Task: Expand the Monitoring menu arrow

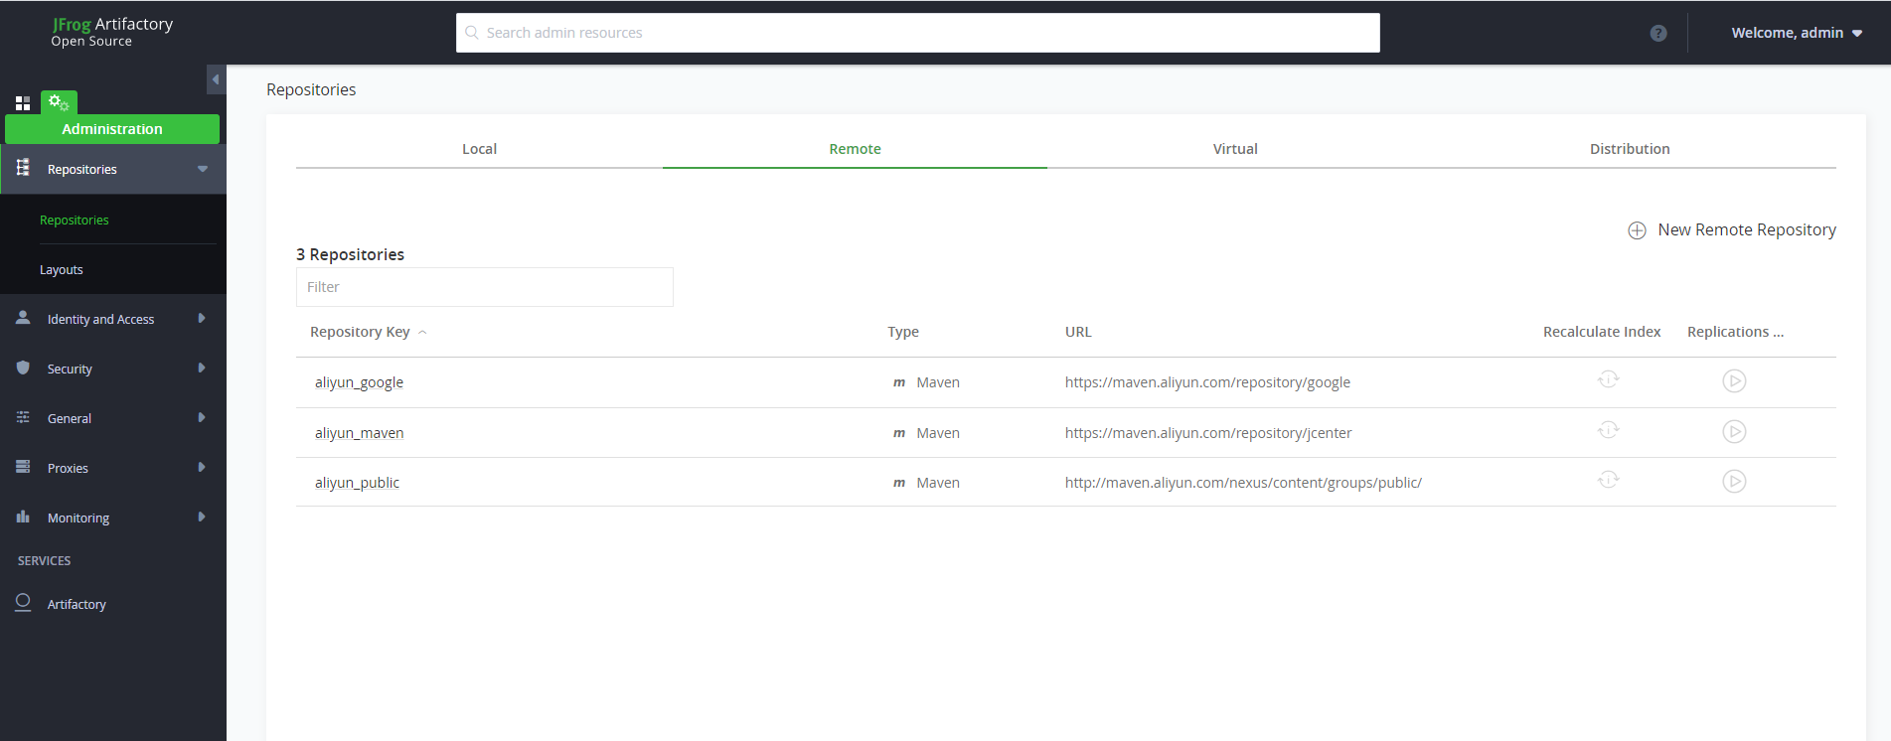Action: (x=202, y=517)
